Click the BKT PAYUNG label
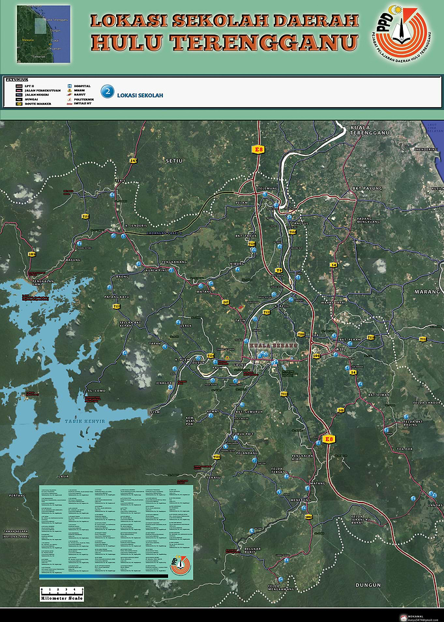The width and height of the screenshot is (444, 622). coord(368,188)
